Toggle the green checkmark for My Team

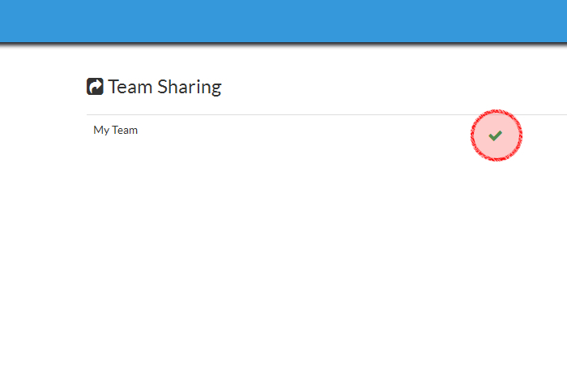pyautogui.click(x=495, y=135)
